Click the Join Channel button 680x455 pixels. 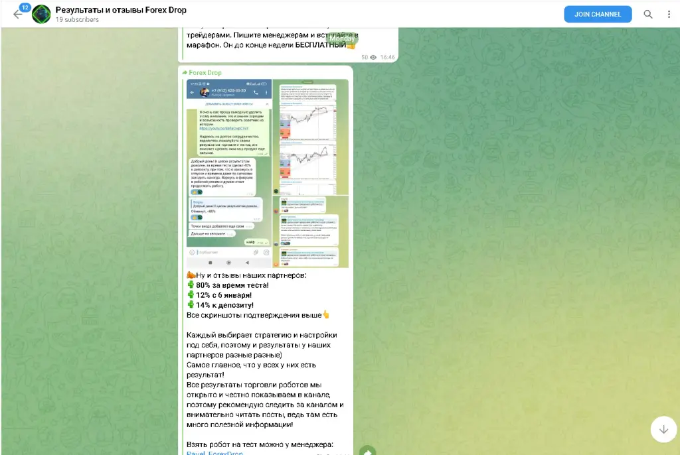pos(598,15)
